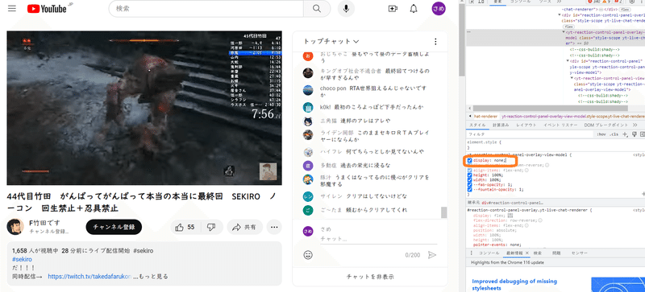Screen dimensions: 645x292
Task: Go to YouTube home via the logo
Action: (48, 9)
